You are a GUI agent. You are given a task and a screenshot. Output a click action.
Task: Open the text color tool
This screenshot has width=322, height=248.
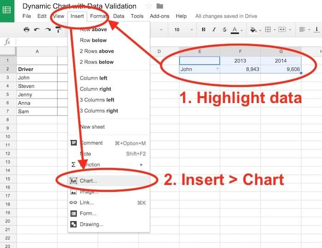235,30
